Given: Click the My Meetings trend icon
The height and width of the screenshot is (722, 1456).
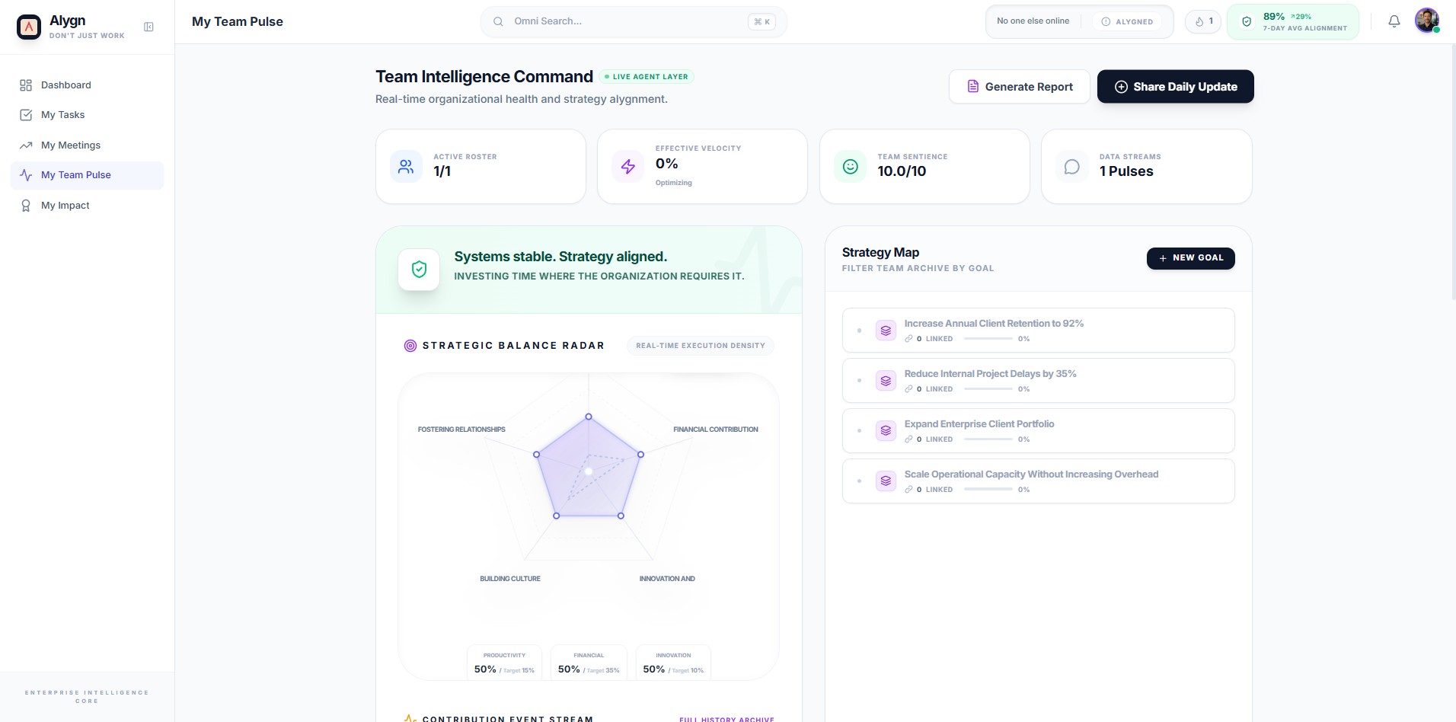Looking at the screenshot, I should point(26,145).
